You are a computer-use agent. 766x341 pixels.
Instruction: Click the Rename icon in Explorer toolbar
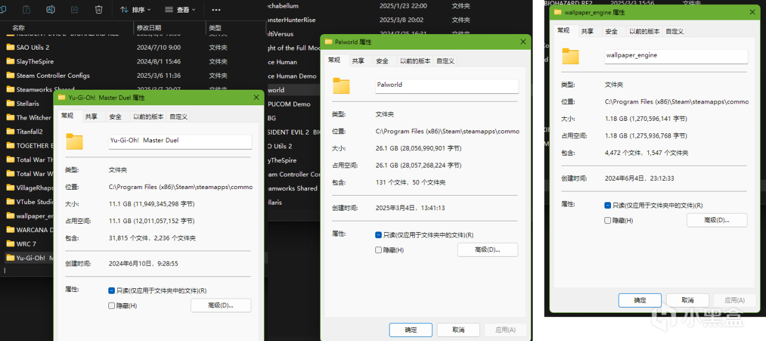[x=51, y=10]
